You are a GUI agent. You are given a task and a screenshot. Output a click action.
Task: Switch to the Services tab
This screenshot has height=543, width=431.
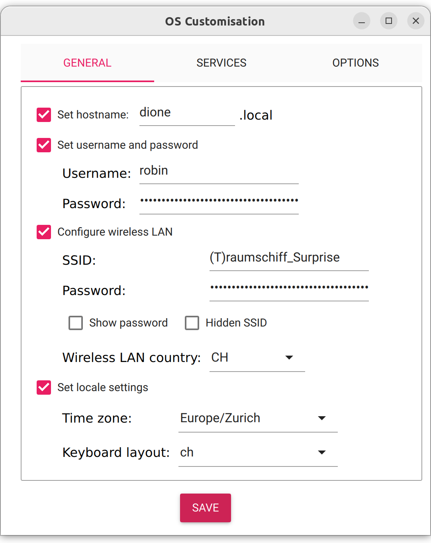click(x=221, y=63)
